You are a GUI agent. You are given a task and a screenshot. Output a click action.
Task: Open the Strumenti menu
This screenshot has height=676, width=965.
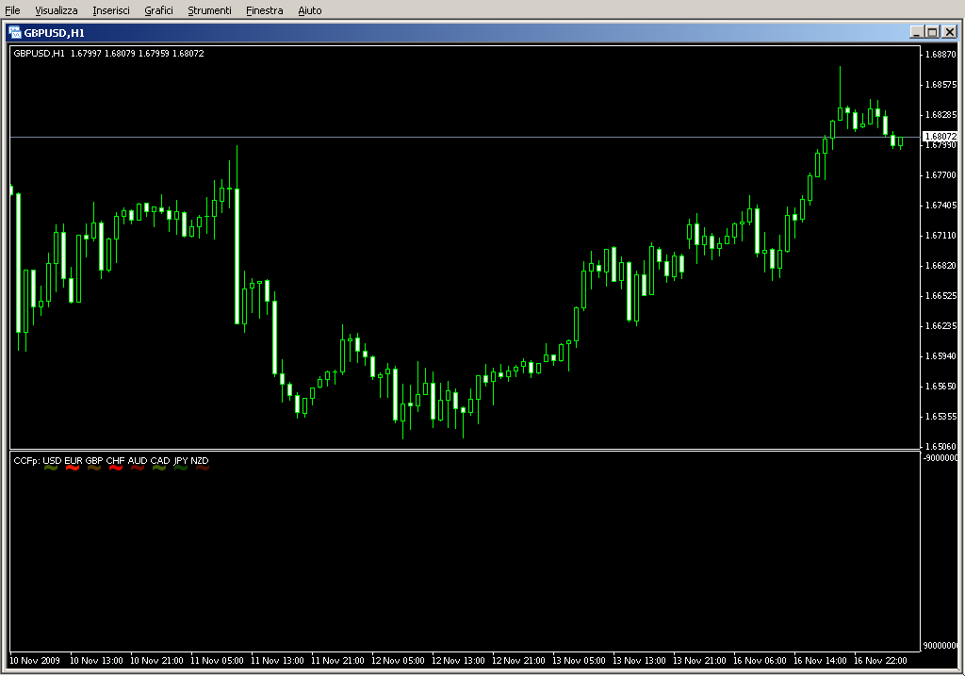tap(209, 10)
